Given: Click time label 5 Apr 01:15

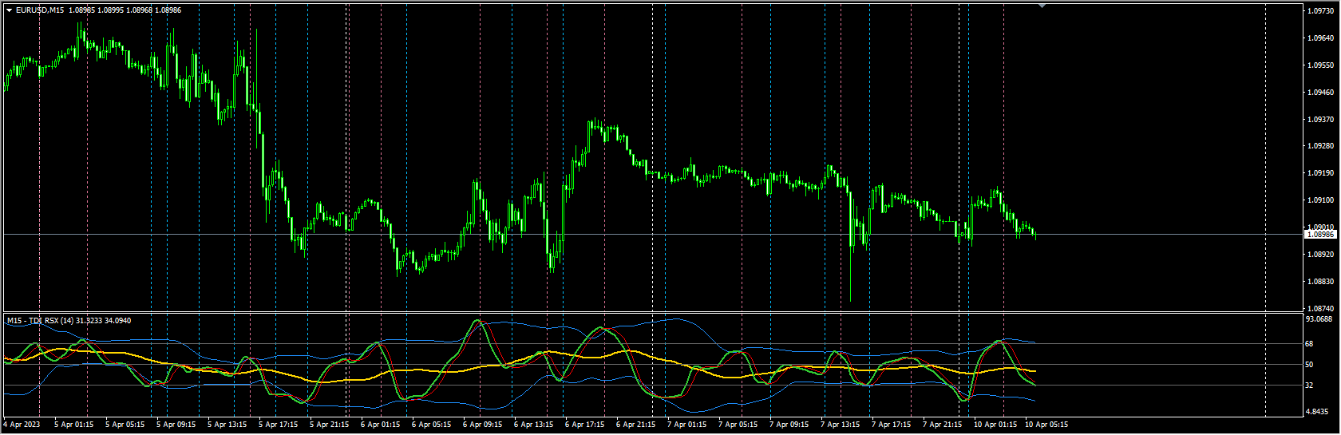Looking at the screenshot, I should click(x=74, y=425).
